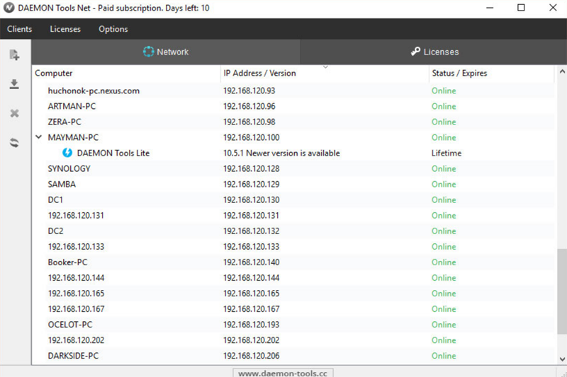Image resolution: width=567 pixels, height=377 pixels.
Task: Click IP address 192.168.120.96
Action: [249, 106]
